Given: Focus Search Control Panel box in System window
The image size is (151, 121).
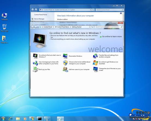Looking at the screenshot, I should pos(109,10).
